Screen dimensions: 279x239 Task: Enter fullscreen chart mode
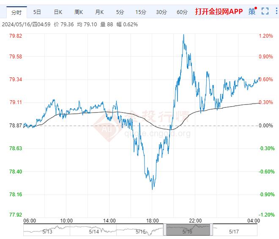pyautogui.click(x=265, y=11)
